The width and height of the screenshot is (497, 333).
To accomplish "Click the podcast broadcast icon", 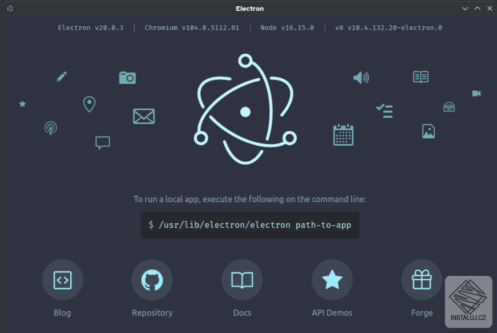I will tap(51, 128).
